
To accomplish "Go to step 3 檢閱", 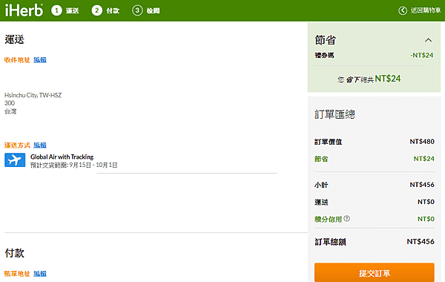I will pos(146,11).
